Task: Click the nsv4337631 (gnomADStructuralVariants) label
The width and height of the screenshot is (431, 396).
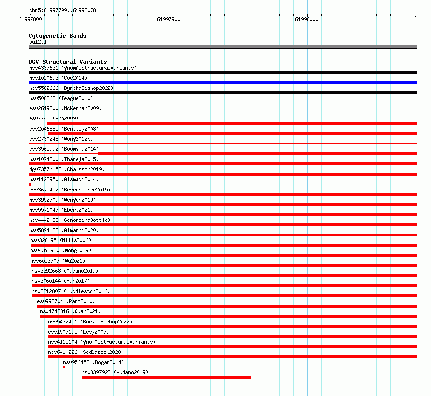Action: point(83,68)
